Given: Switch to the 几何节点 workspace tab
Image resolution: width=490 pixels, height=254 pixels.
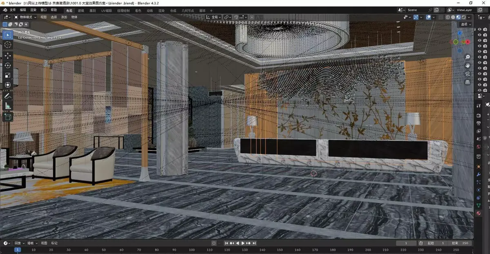Looking at the screenshot, I should pos(188,10).
